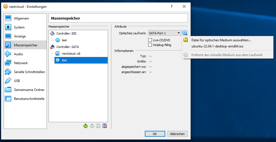Click the Optisches Laufwerk label
The height and width of the screenshot is (142, 276).
pyautogui.click(x=133, y=33)
